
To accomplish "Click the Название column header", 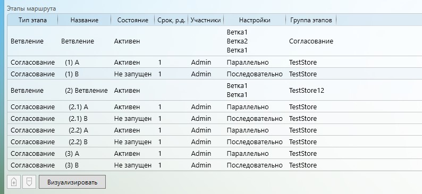I will click(x=84, y=20).
